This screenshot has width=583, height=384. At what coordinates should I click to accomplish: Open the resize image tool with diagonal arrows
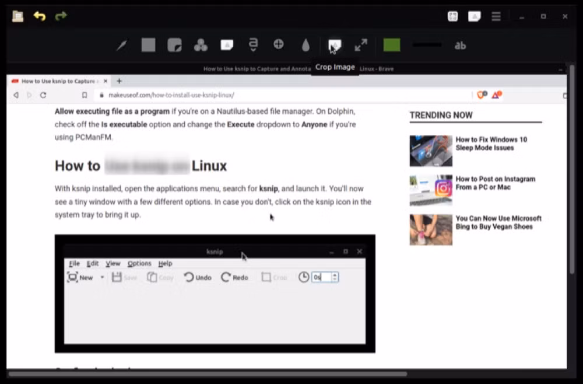tap(361, 45)
